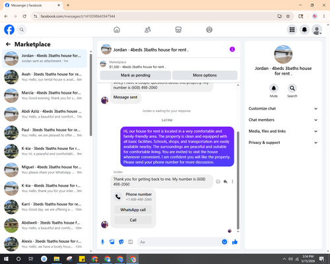Click the chat messages scrollbar
330x264 pixels.
[238, 180]
